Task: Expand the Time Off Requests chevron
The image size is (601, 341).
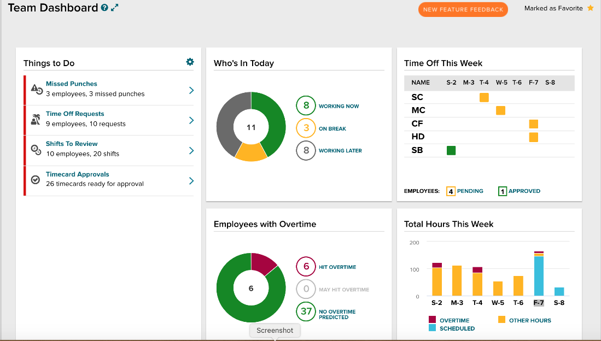Action: point(191,120)
